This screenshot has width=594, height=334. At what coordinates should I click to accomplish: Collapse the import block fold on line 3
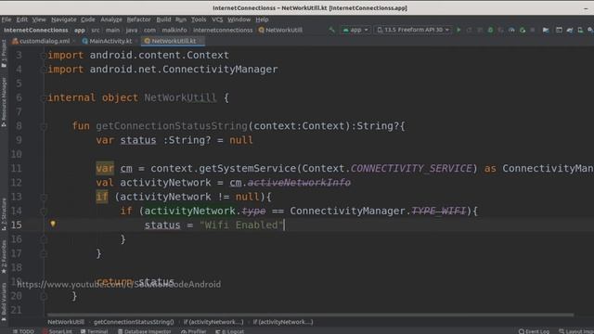point(44,56)
